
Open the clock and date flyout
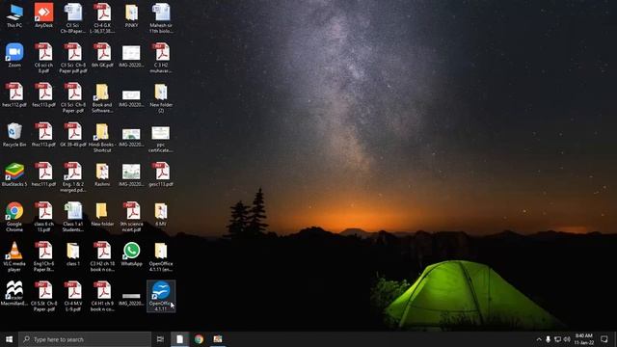[583, 339]
